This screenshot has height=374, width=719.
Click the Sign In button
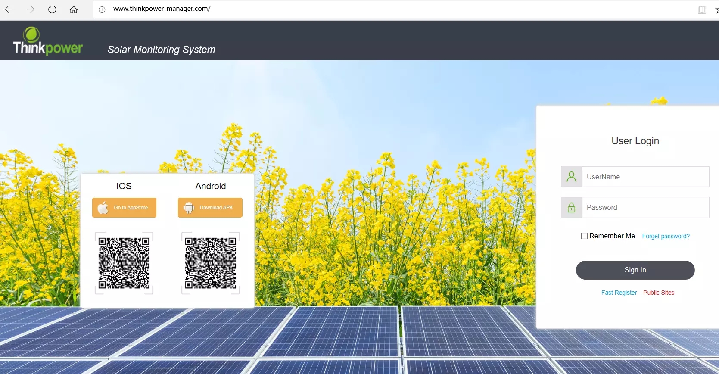pos(635,270)
